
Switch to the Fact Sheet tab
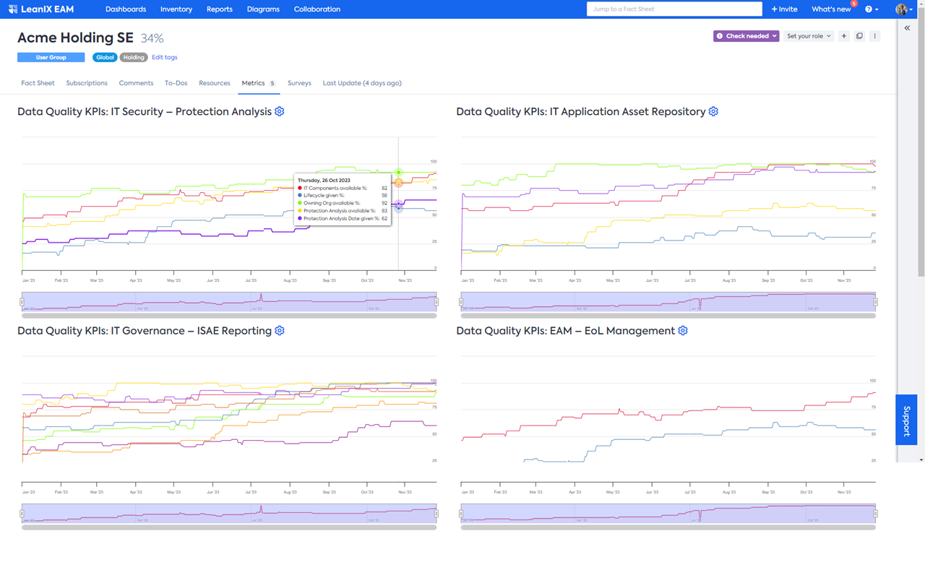pyautogui.click(x=38, y=83)
